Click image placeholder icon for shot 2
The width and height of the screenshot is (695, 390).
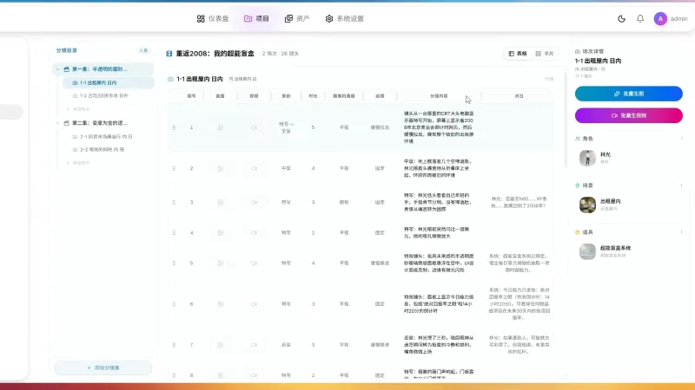(x=221, y=168)
